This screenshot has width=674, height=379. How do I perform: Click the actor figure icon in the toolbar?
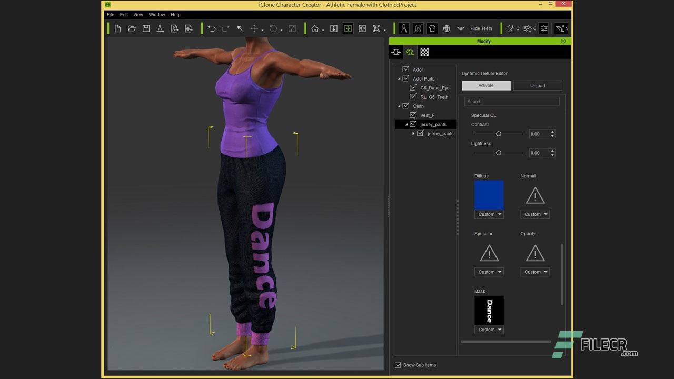tap(403, 28)
